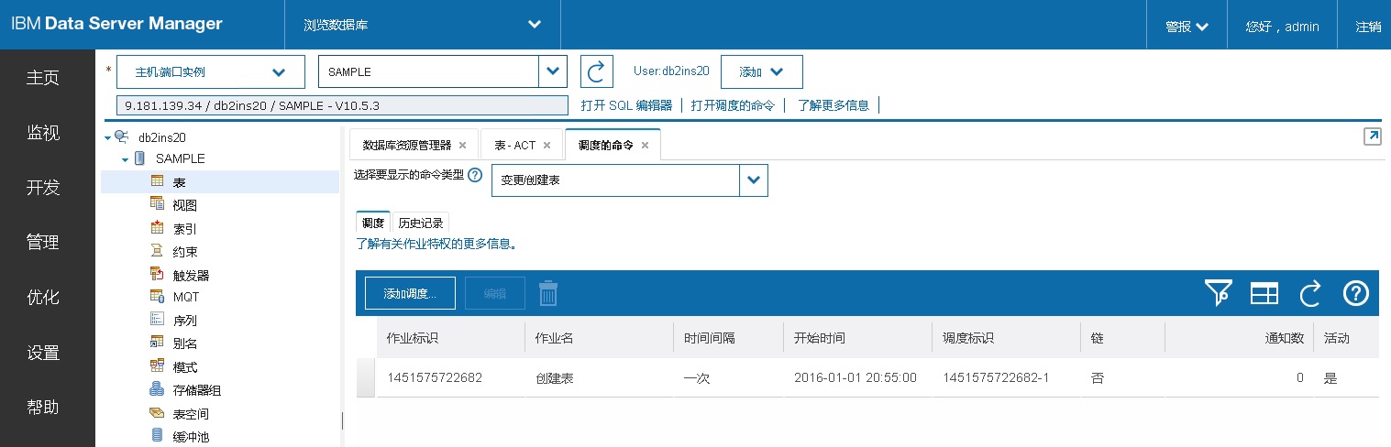Open 优化 in the left navigation
Screen dimensions: 1391x447
[x=43, y=298]
